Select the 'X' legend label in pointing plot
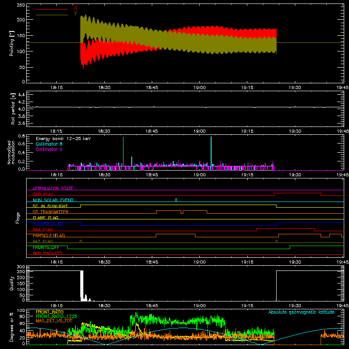Image resolution: width=349 pixels, height=349 pixels. coord(75,7)
